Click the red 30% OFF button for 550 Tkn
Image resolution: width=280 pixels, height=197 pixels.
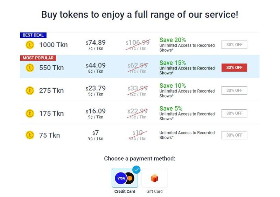pos(234,67)
